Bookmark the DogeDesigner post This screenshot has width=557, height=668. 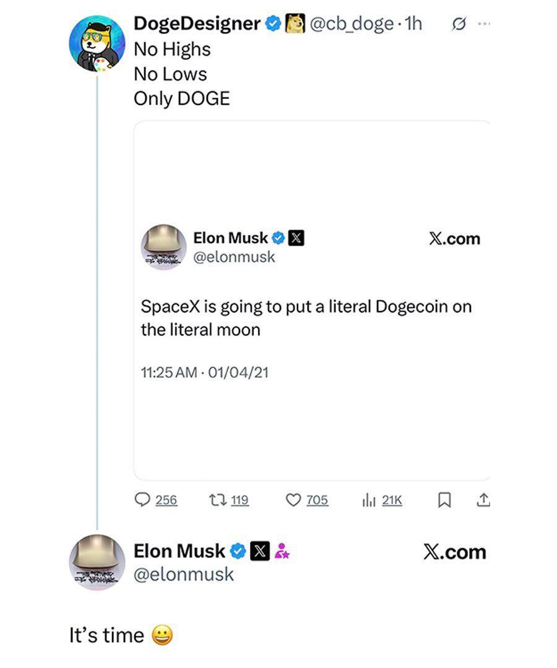click(x=443, y=500)
